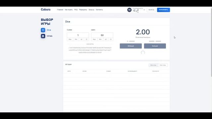The image size is (212, 119).
Task: Click the Сумма bet amount field
Action: point(78,35)
